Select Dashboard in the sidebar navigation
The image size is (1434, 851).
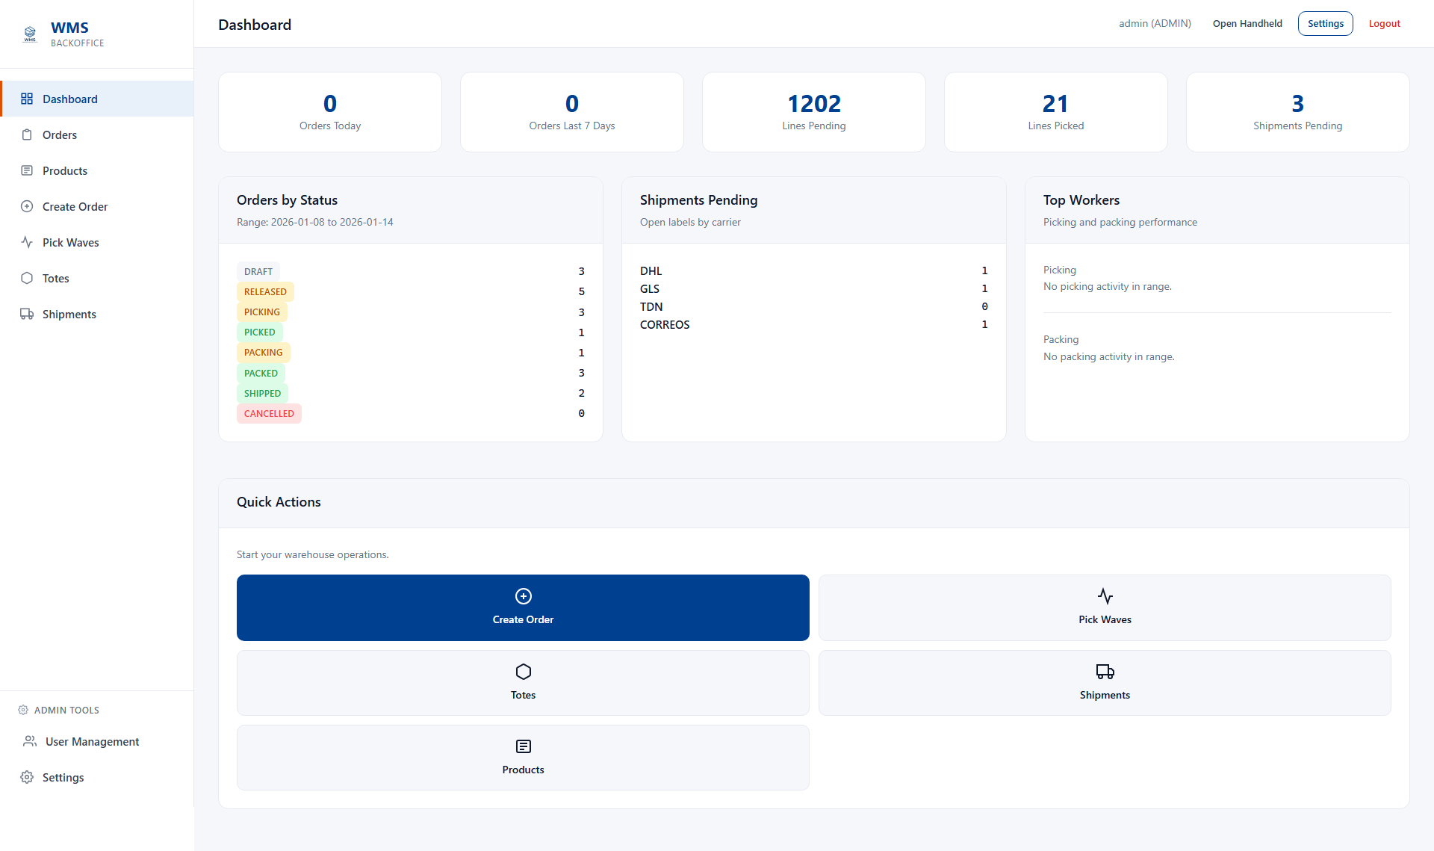click(x=70, y=99)
